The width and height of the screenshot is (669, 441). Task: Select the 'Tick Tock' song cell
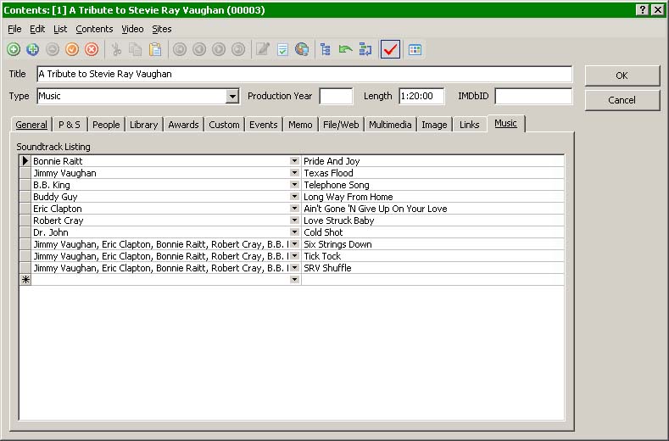pyautogui.click(x=432, y=256)
